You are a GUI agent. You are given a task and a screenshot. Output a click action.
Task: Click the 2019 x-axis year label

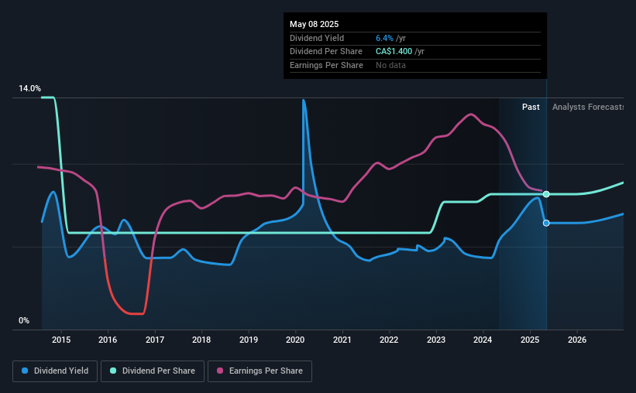coord(249,340)
